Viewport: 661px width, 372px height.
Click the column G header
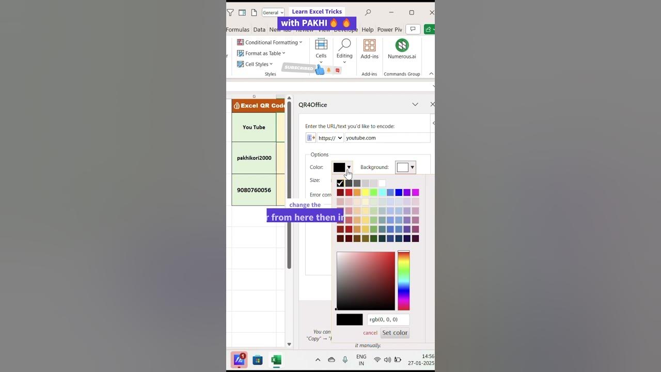[254, 97]
